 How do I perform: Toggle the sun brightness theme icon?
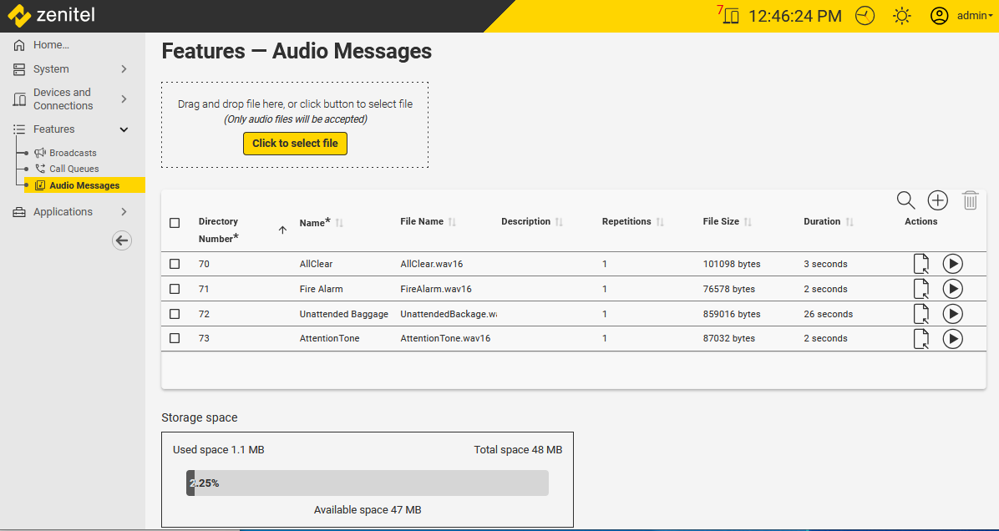tap(902, 16)
